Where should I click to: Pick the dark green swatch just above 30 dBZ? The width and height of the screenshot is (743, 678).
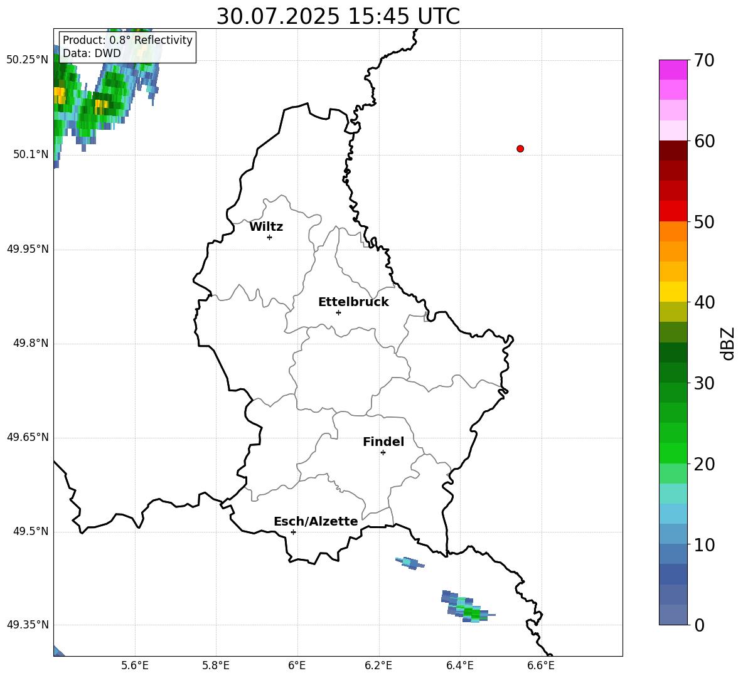point(673,373)
